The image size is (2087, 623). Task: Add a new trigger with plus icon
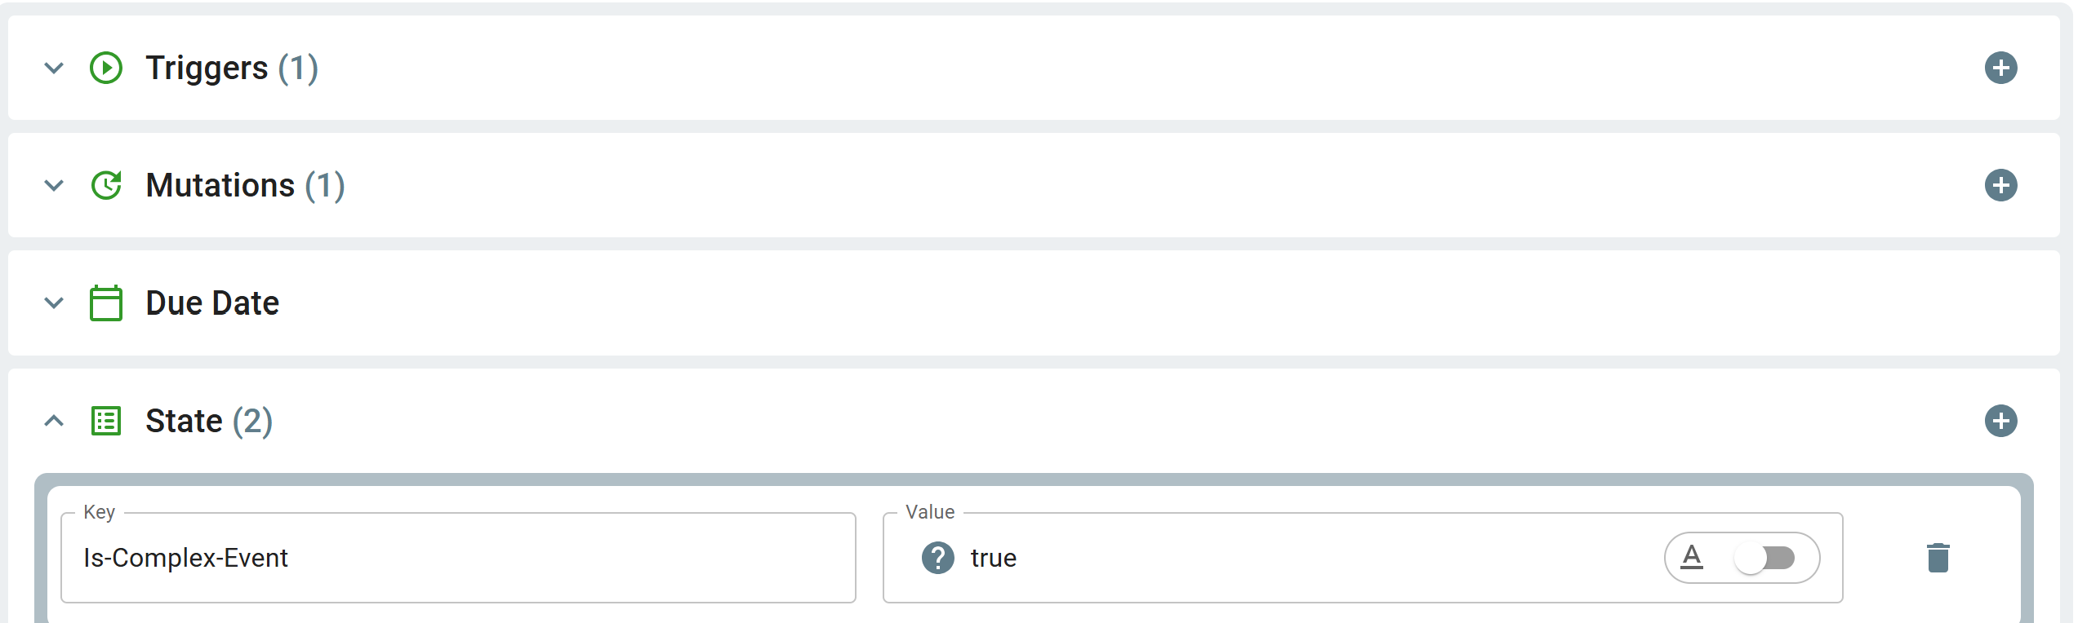pos(2000,68)
